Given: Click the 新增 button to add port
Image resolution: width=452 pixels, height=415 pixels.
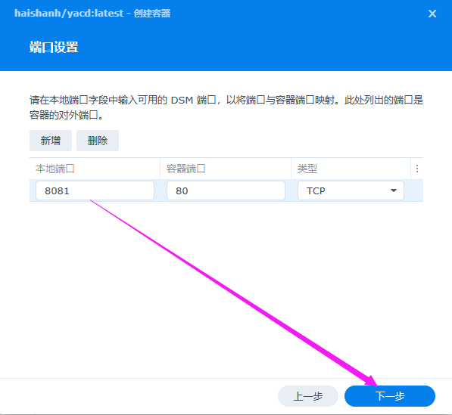Looking at the screenshot, I should [x=51, y=141].
